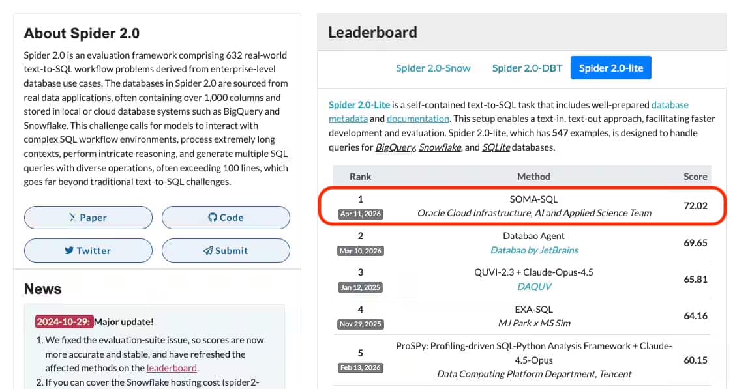Click the Twitter bird icon

point(69,250)
